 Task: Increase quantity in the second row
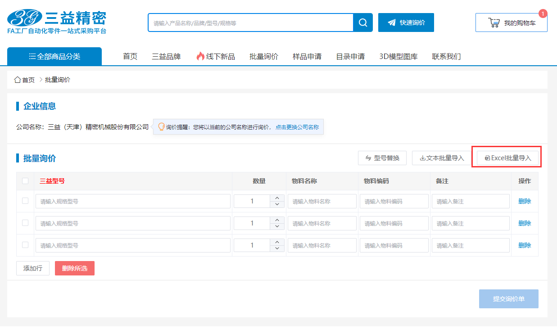277,220
